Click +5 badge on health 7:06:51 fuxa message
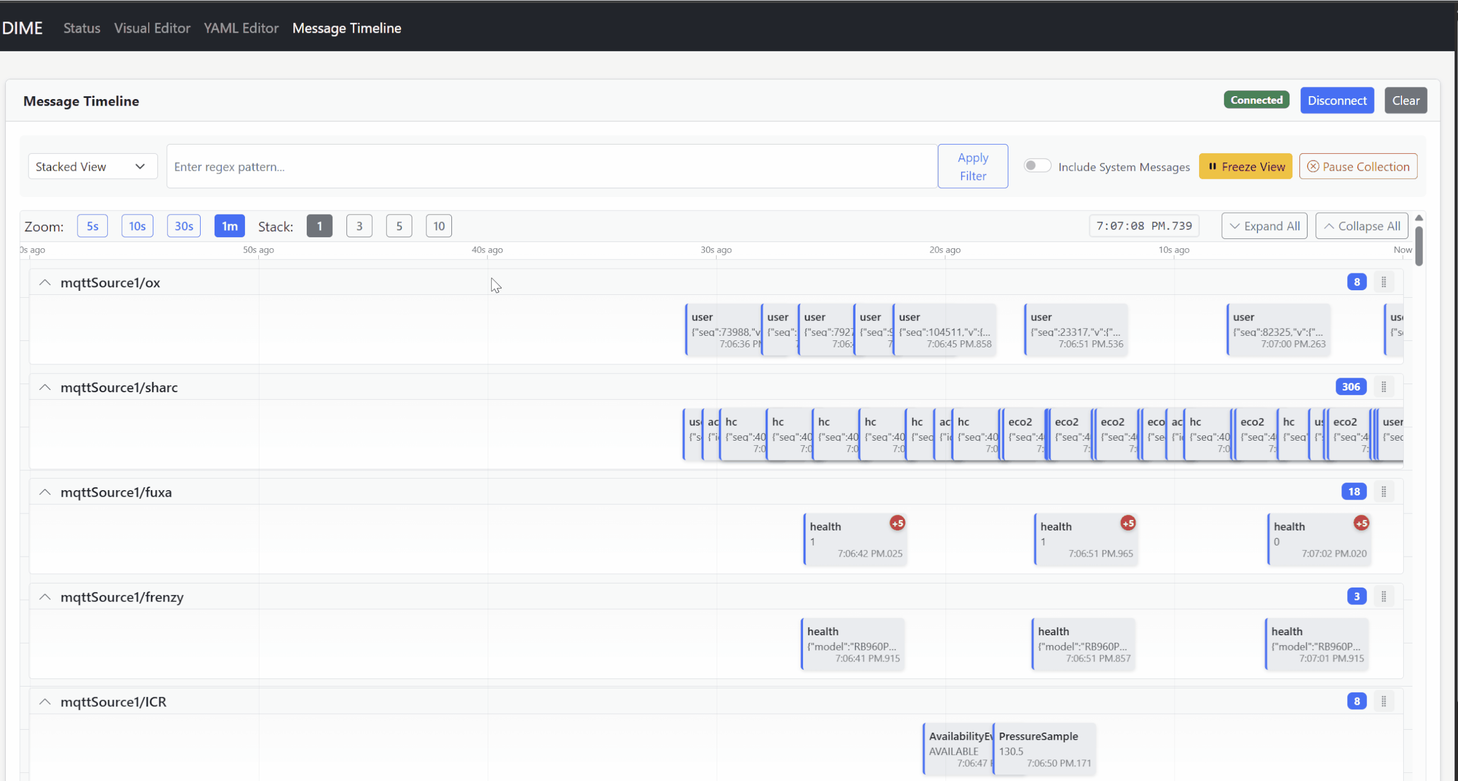 coord(1128,523)
